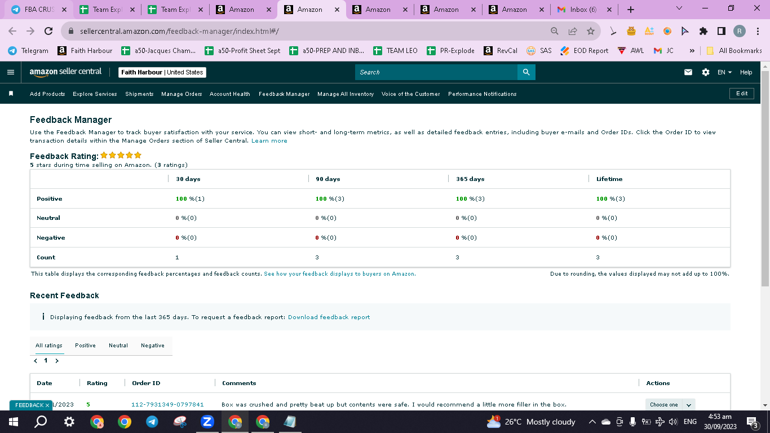Select the Negative feedback tab
This screenshot has width=770, height=433.
point(153,346)
